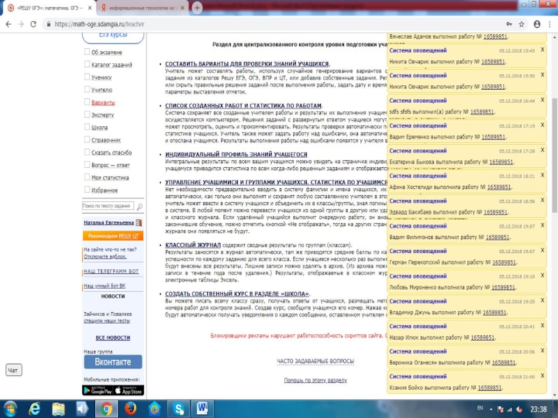558x418 pixels.
Task: Click the browser address bar URL
Action: 99,24
